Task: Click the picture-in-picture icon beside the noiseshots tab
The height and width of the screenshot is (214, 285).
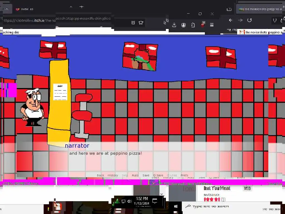Action: (229, 9)
